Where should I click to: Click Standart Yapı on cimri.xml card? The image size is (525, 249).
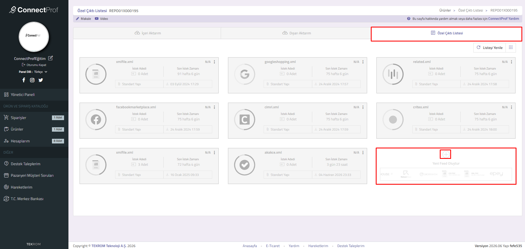pos(280,129)
